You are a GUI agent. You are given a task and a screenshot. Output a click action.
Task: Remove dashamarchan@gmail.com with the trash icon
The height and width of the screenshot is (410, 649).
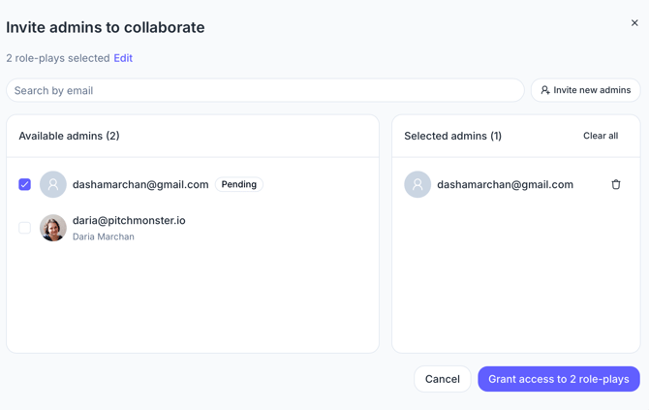click(x=616, y=184)
